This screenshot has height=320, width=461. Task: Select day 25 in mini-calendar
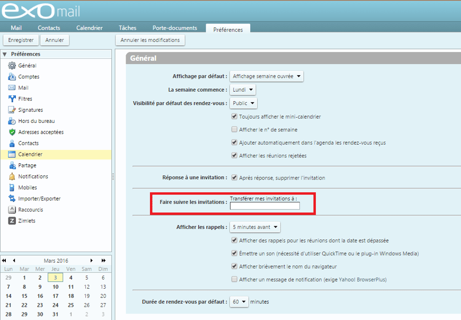(71, 305)
